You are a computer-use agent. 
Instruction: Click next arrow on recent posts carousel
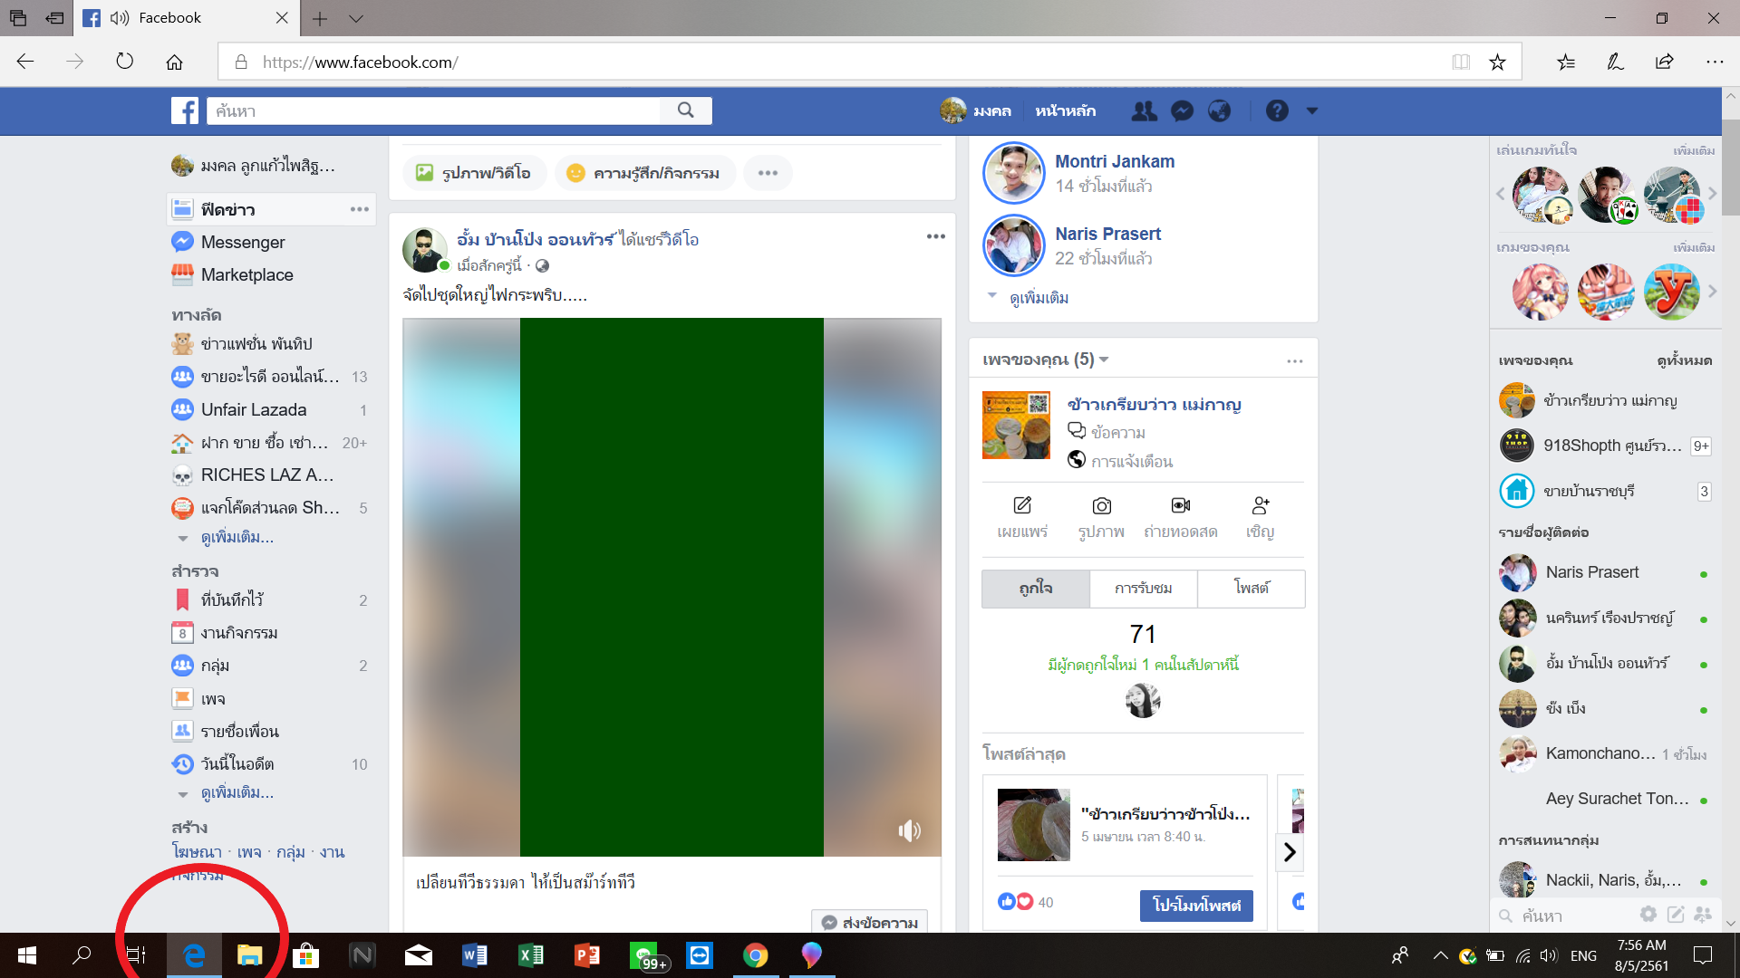click(1290, 852)
